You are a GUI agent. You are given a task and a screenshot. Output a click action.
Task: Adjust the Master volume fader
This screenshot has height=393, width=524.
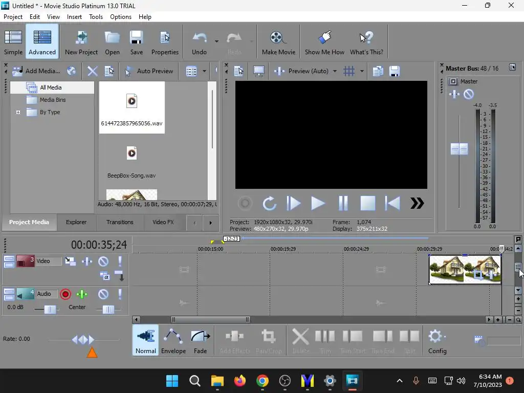click(x=459, y=149)
